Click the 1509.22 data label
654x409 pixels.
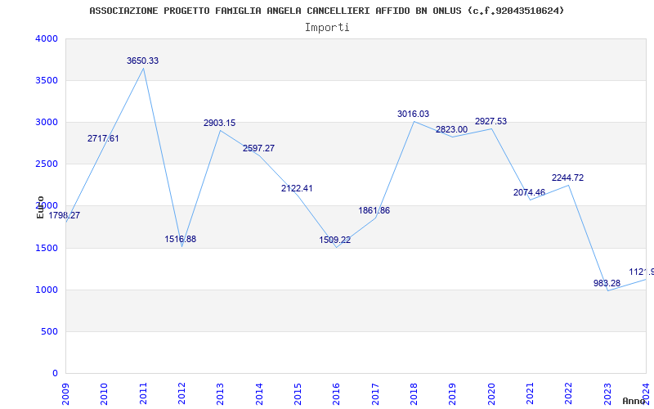(x=335, y=240)
